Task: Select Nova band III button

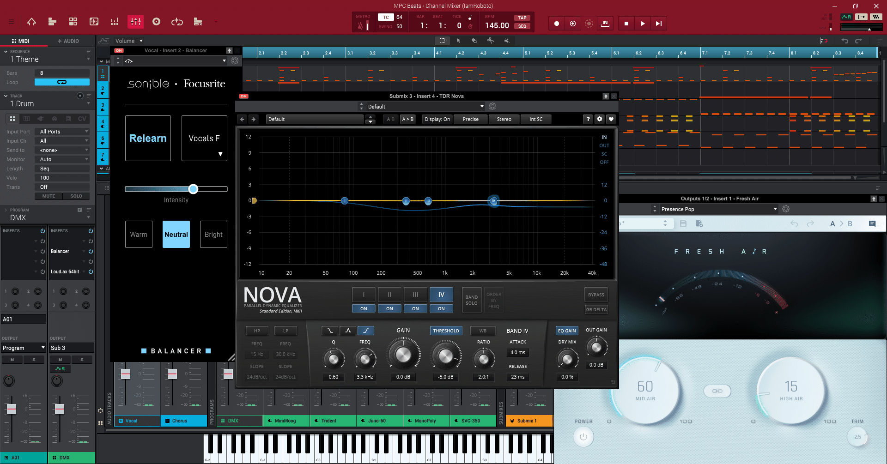Action: click(415, 295)
